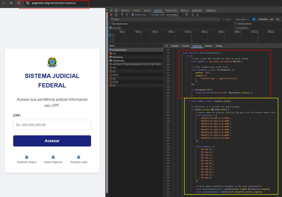This screenshot has width=282, height=197.
Task: Click the browser forward arrow
Action: (11, 3)
